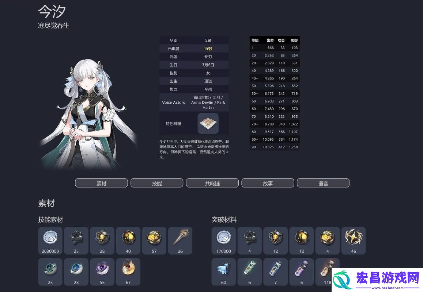Click the 突破材料 heading
This screenshot has height=292, width=423.
[x=224, y=219]
